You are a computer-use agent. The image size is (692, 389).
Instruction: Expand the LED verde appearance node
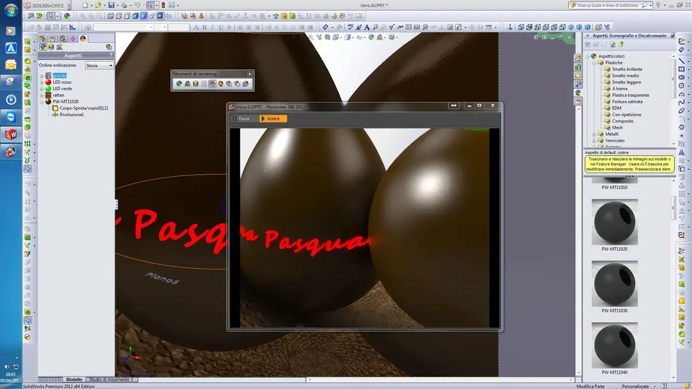[42, 89]
